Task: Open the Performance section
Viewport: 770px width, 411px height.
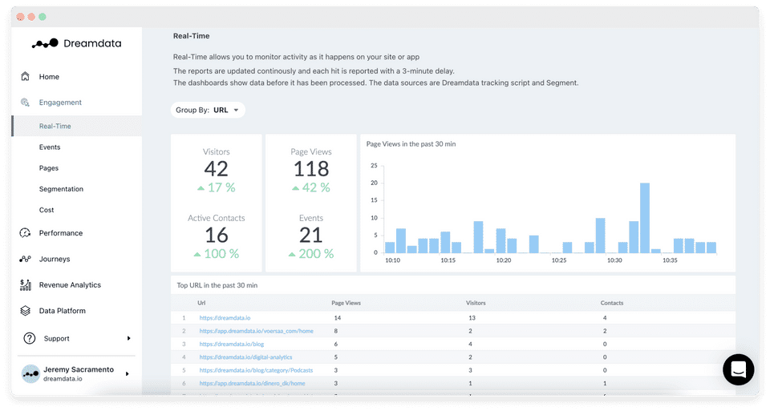Action: [61, 233]
